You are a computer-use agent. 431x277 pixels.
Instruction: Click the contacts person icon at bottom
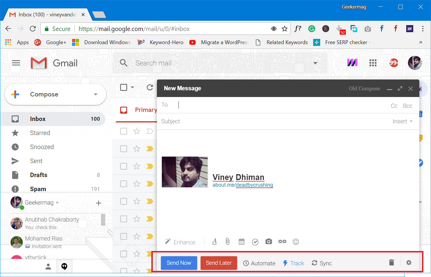point(48,266)
